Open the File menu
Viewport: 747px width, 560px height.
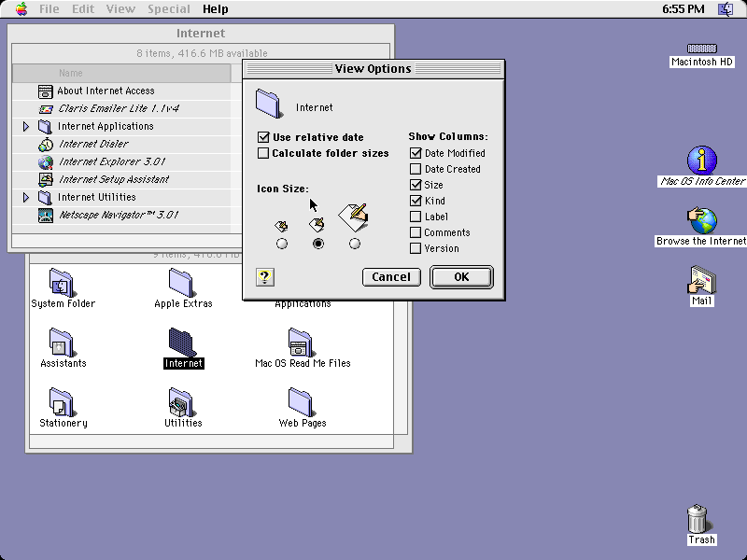(49, 9)
